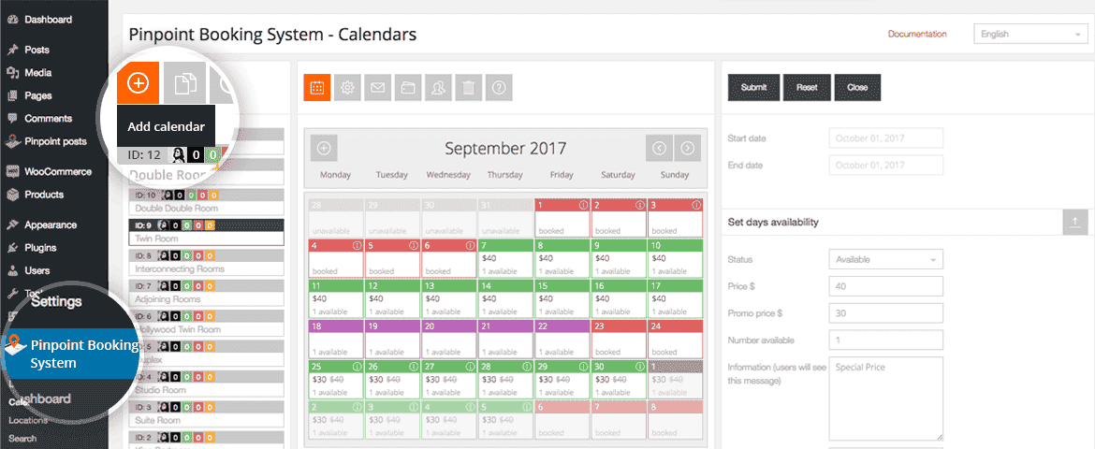The width and height of the screenshot is (1095, 449).
Task: Click info icon on September 4
Action: click(x=357, y=246)
